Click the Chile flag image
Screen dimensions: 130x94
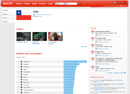(x=24, y=15)
